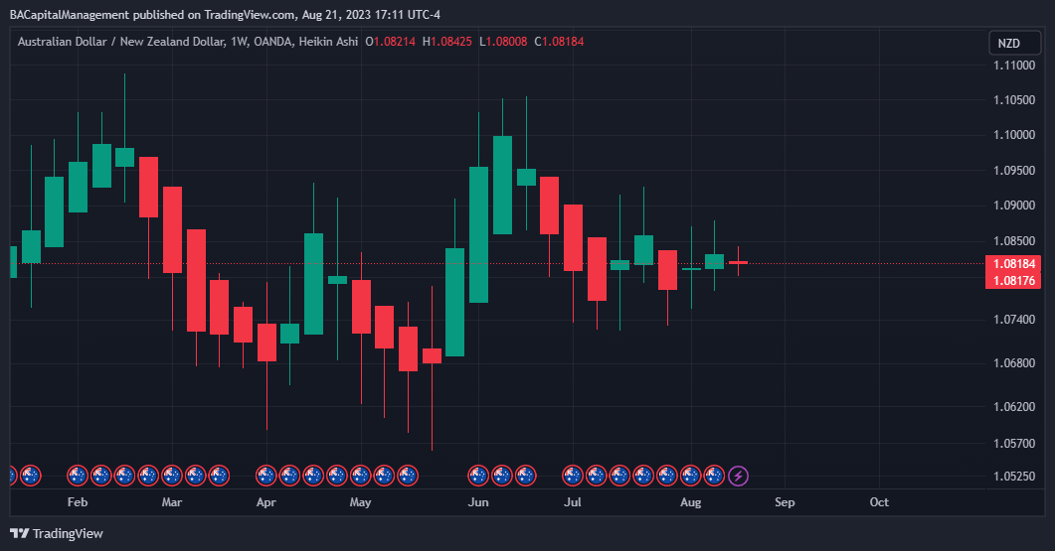
Task: Click the purple lightning bolt event icon
Action: pos(738,476)
